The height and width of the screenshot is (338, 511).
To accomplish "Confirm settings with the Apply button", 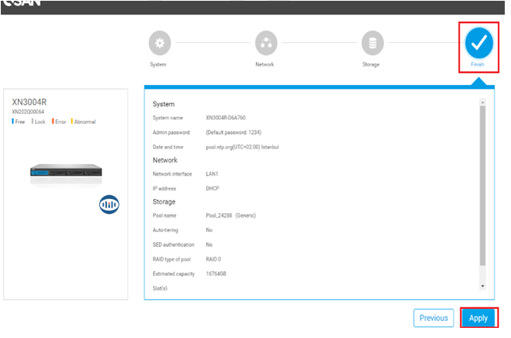I will pyautogui.click(x=478, y=318).
